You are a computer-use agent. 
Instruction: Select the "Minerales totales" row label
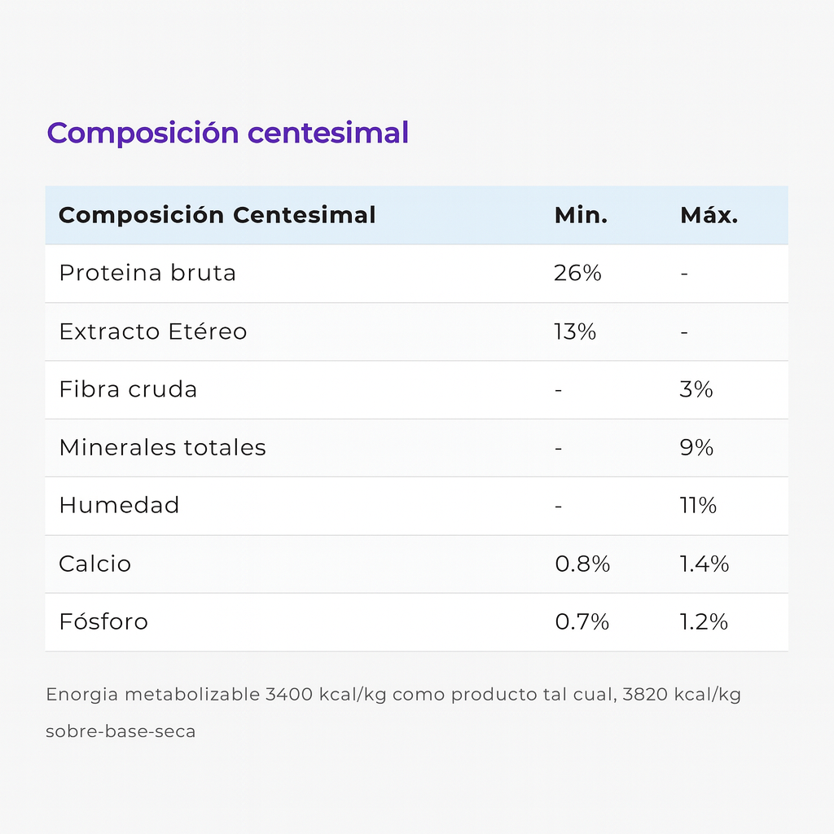(162, 447)
